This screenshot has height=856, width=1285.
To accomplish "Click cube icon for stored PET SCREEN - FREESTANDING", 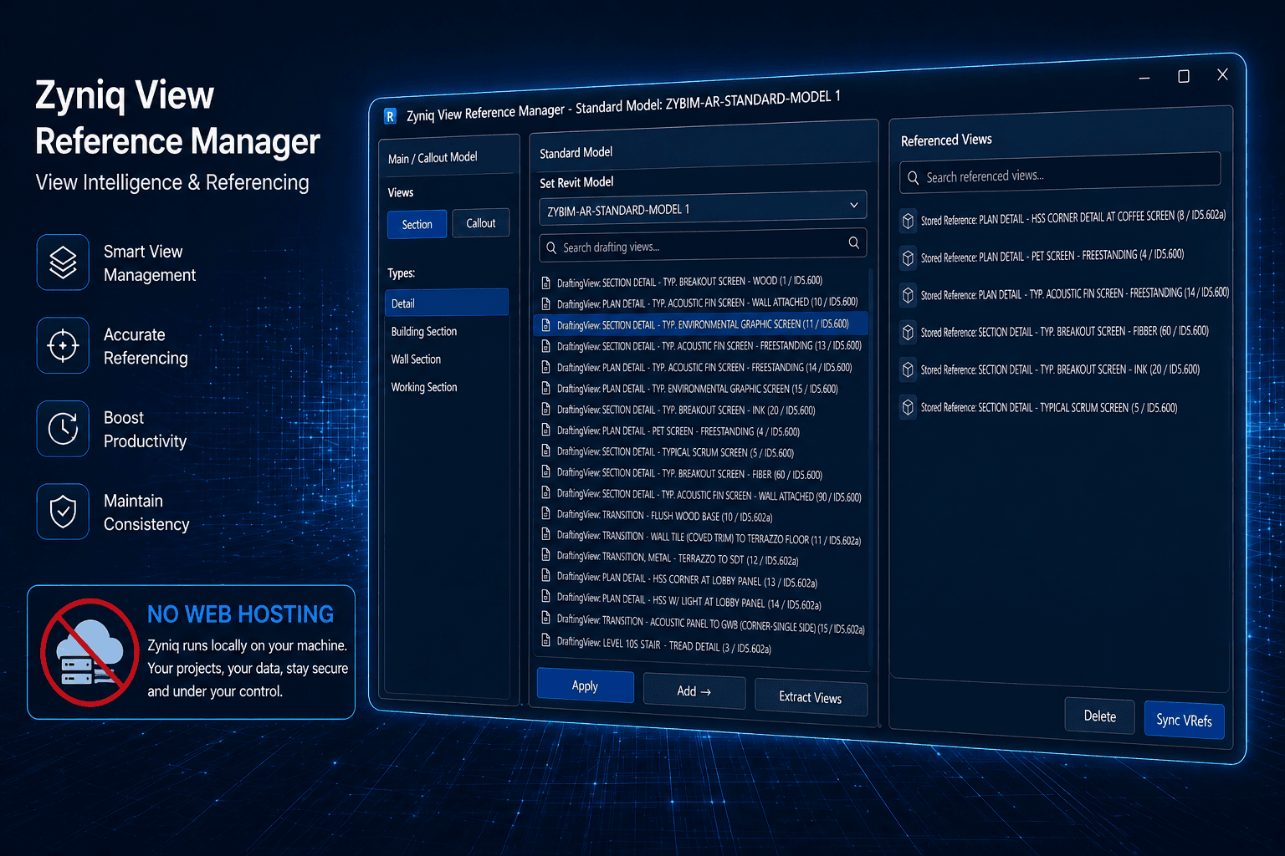I will (x=908, y=258).
